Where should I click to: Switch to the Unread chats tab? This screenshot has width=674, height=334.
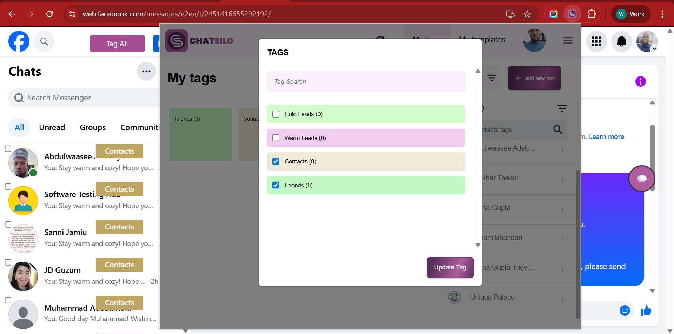52,127
